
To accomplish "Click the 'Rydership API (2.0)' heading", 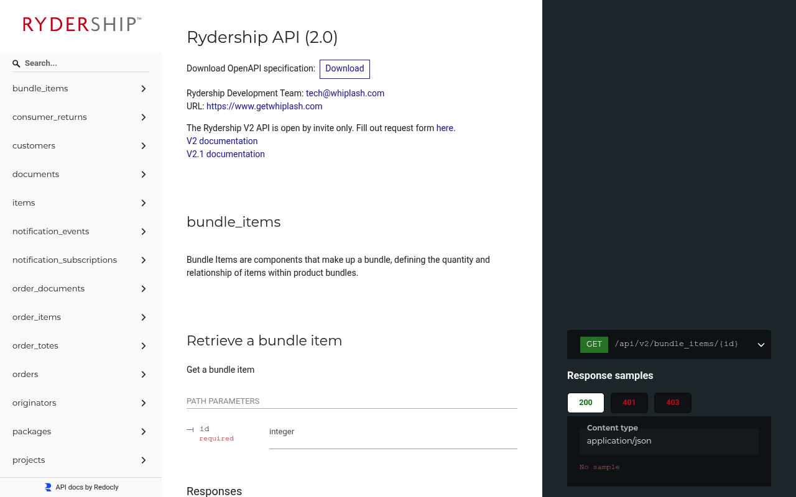I will coord(262,37).
